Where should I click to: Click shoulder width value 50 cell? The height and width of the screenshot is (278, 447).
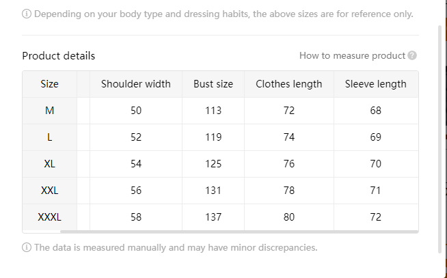tap(136, 111)
